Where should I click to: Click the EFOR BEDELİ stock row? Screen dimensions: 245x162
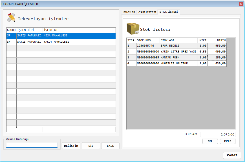pyautogui.click(x=172, y=45)
